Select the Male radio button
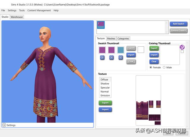The height and width of the screenshot is (137, 190). tap(164, 67)
